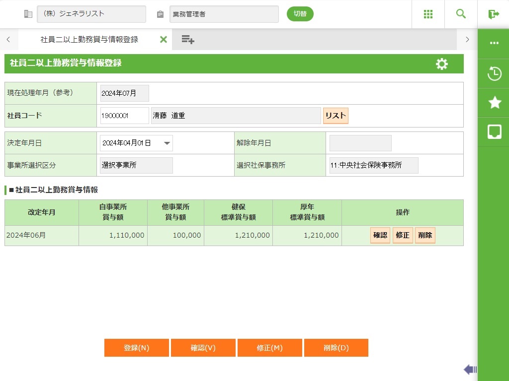Open the history clock icon in sidebar
Image resolution: width=509 pixels, height=381 pixels.
pyautogui.click(x=494, y=74)
